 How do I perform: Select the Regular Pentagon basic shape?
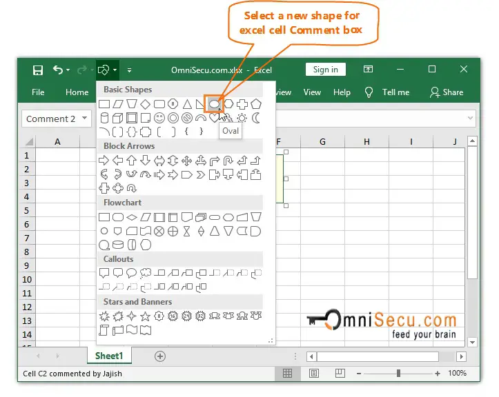tap(256, 104)
